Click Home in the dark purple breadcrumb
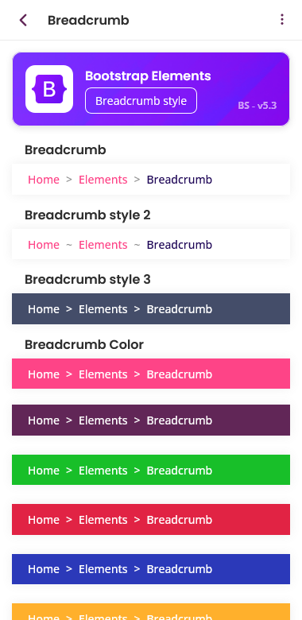The image size is (302, 620). coord(44,420)
